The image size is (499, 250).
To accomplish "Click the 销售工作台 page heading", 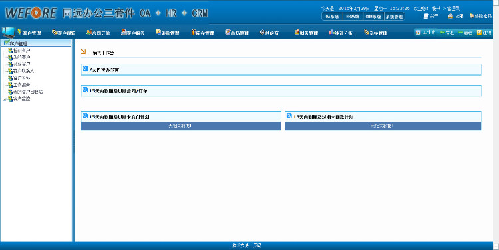I will coord(103,53).
